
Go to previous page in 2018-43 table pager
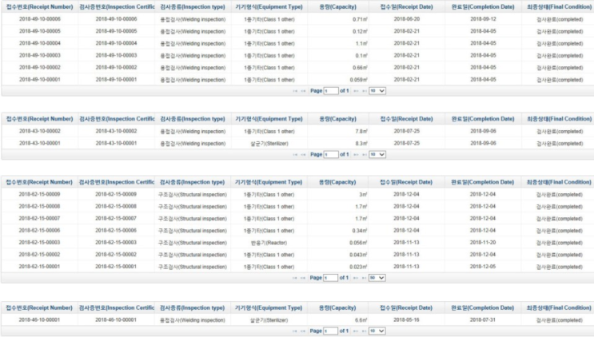click(303, 155)
